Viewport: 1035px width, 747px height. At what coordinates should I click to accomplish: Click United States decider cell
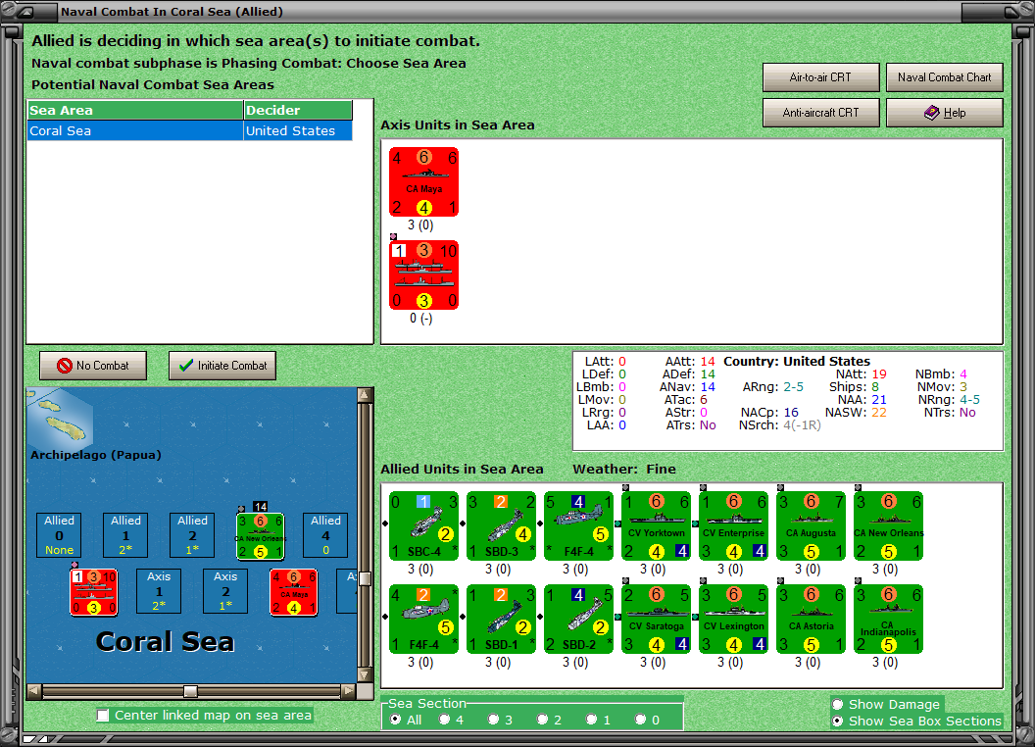(x=298, y=130)
